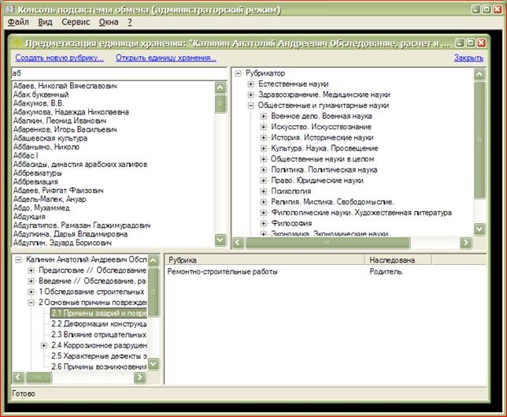Select tree item 2.4 Коррозионное разрушение
507x417 pixels.
pos(99,345)
